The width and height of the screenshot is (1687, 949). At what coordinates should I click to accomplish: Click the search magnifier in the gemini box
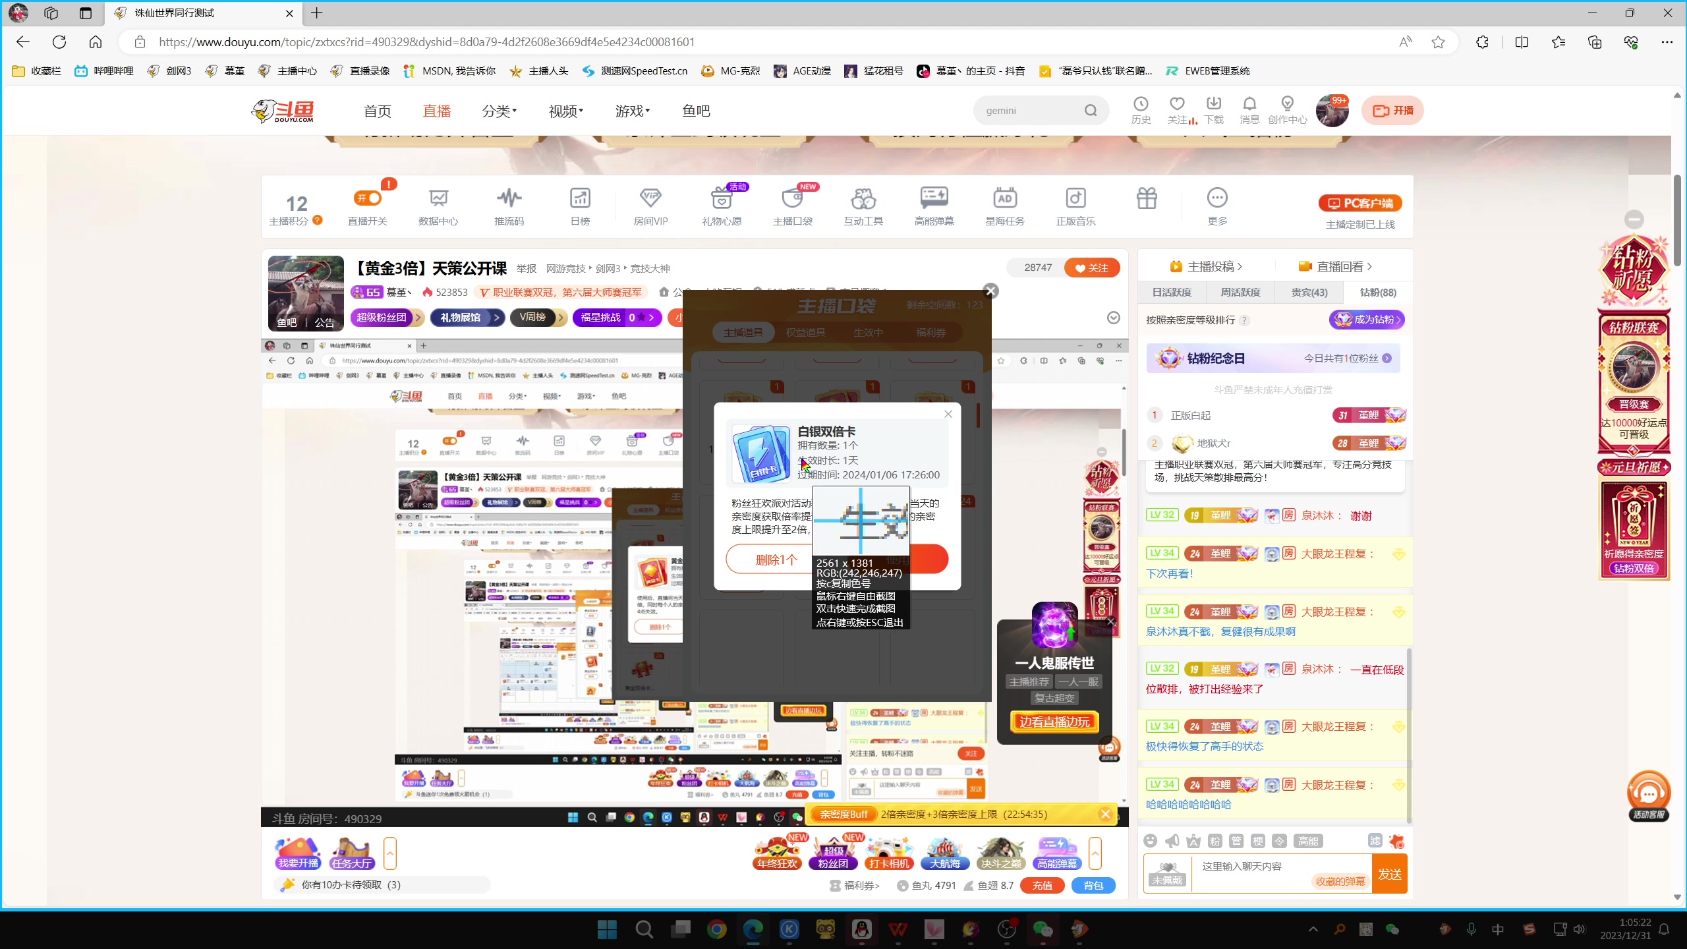click(1091, 111)
